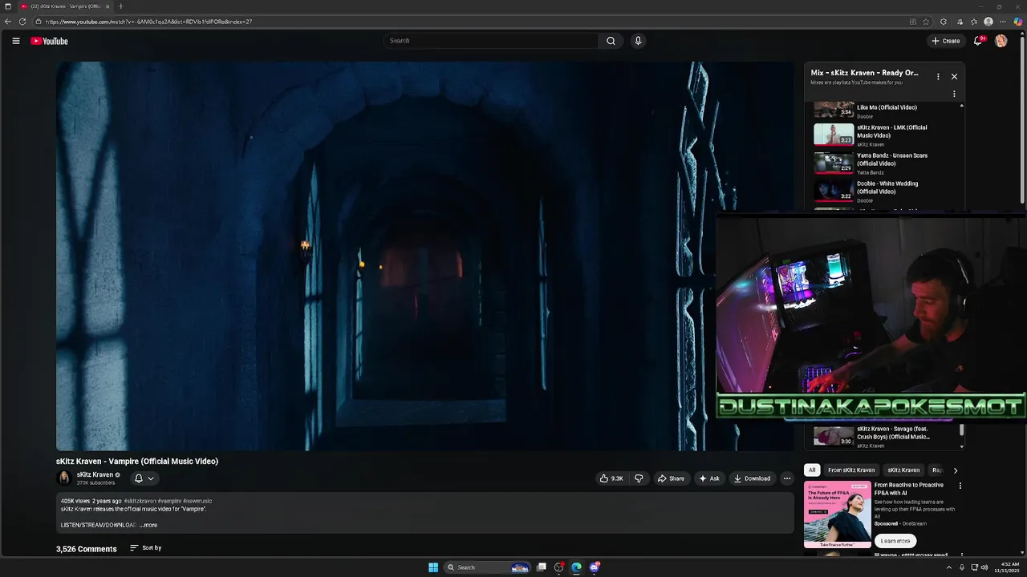1027x577 pixels.
Task: Open the YouTube hamburger guide menu
Action: point(15,41)
